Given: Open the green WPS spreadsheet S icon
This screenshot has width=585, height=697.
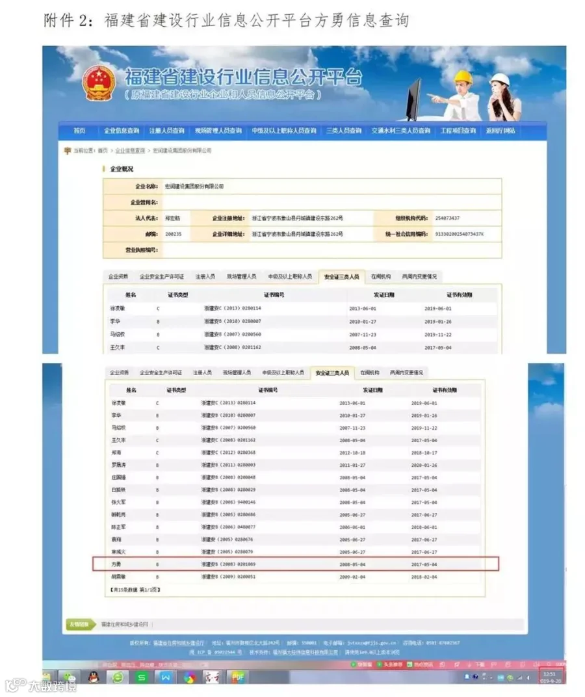Looking at the screenshot, I should [141, 677].
